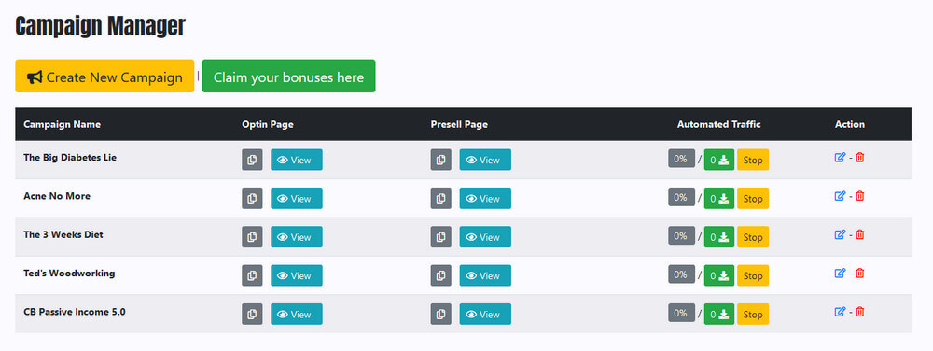Copy Optin Page link for Acne No More
The image size is (933, 351).
click(x=252, y=198)
